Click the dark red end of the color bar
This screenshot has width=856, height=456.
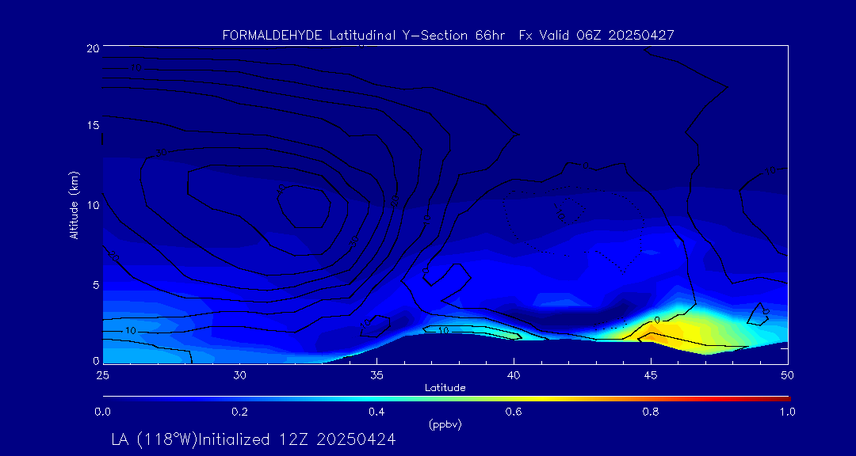coord(783,399)
